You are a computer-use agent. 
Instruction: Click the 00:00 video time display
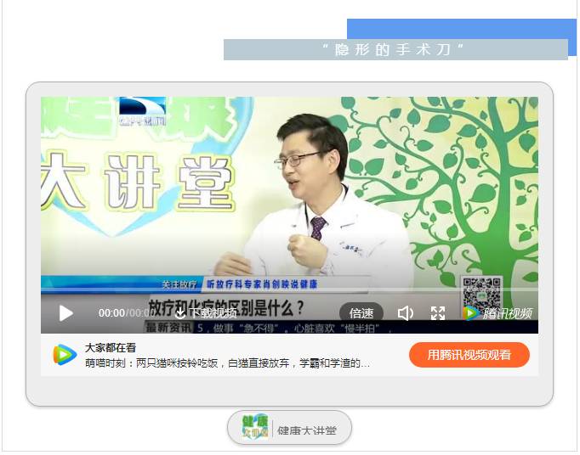111,313
